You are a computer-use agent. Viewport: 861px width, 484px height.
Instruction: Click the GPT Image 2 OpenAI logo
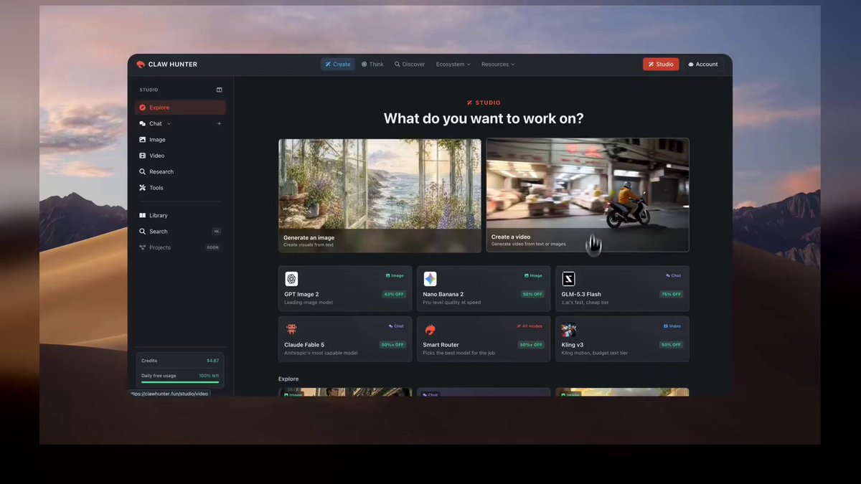[291, 279]
